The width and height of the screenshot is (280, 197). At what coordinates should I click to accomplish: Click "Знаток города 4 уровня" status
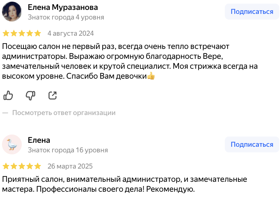(66, 17)
